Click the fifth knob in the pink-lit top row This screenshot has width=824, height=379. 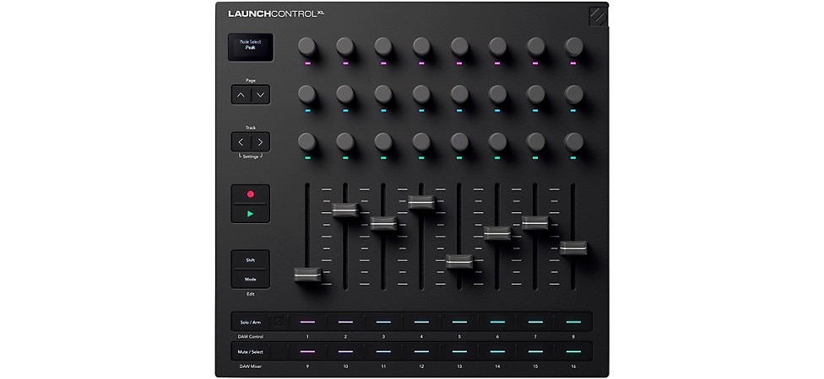(459, 46)
